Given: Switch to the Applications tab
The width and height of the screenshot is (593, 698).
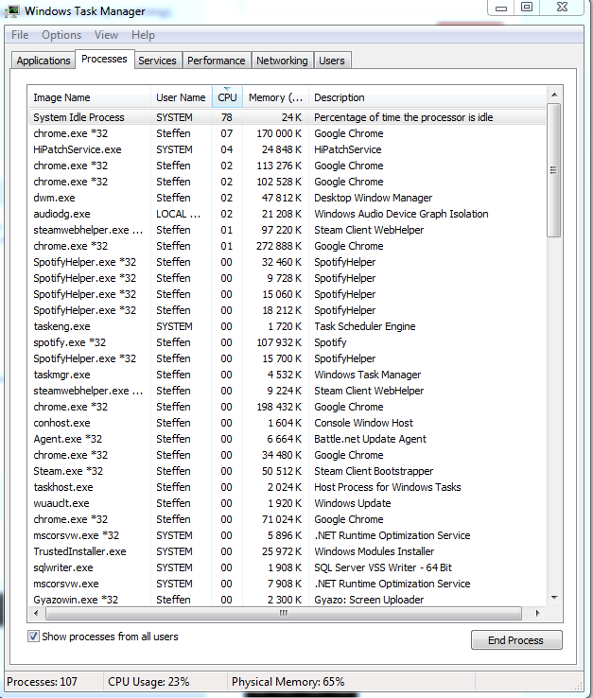Looking at the screenshot, I should pos(44,61).
